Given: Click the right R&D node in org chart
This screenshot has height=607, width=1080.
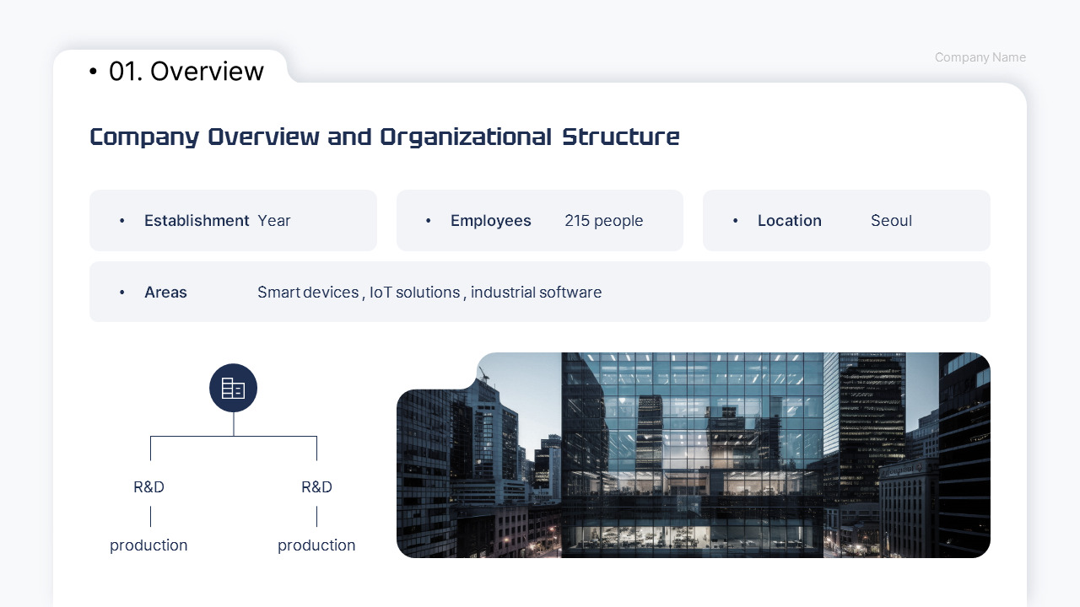Looking at the screenshot, I should tap(316, 487).
